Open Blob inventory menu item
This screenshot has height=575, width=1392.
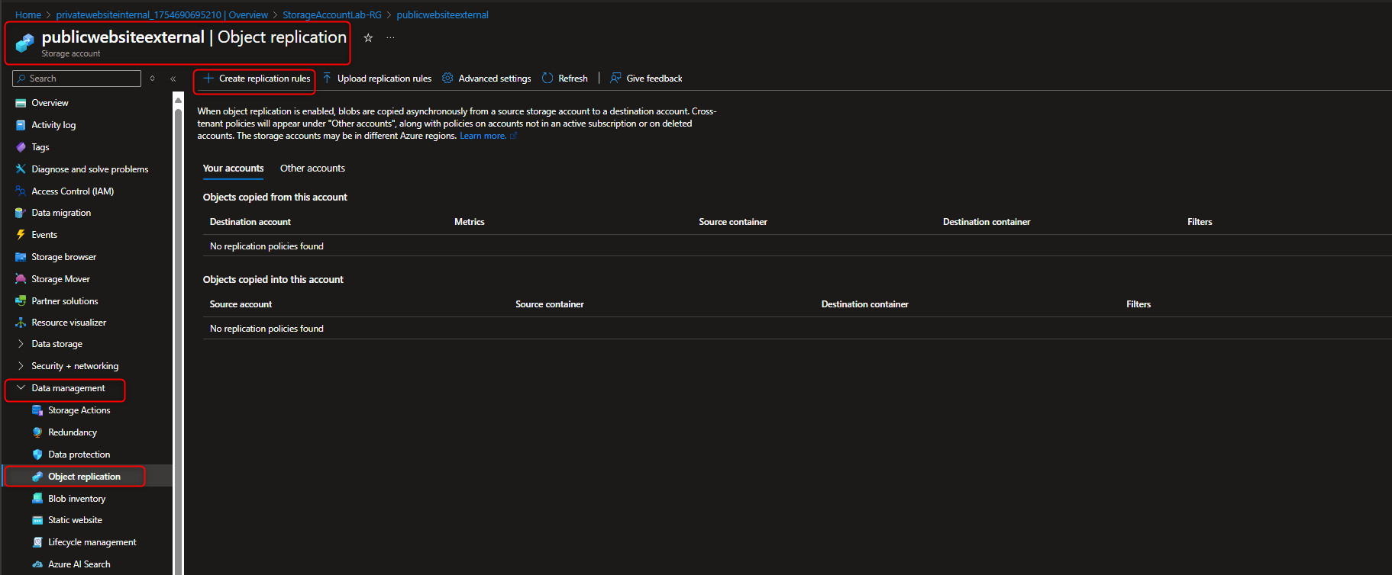[x=76, y=499]
